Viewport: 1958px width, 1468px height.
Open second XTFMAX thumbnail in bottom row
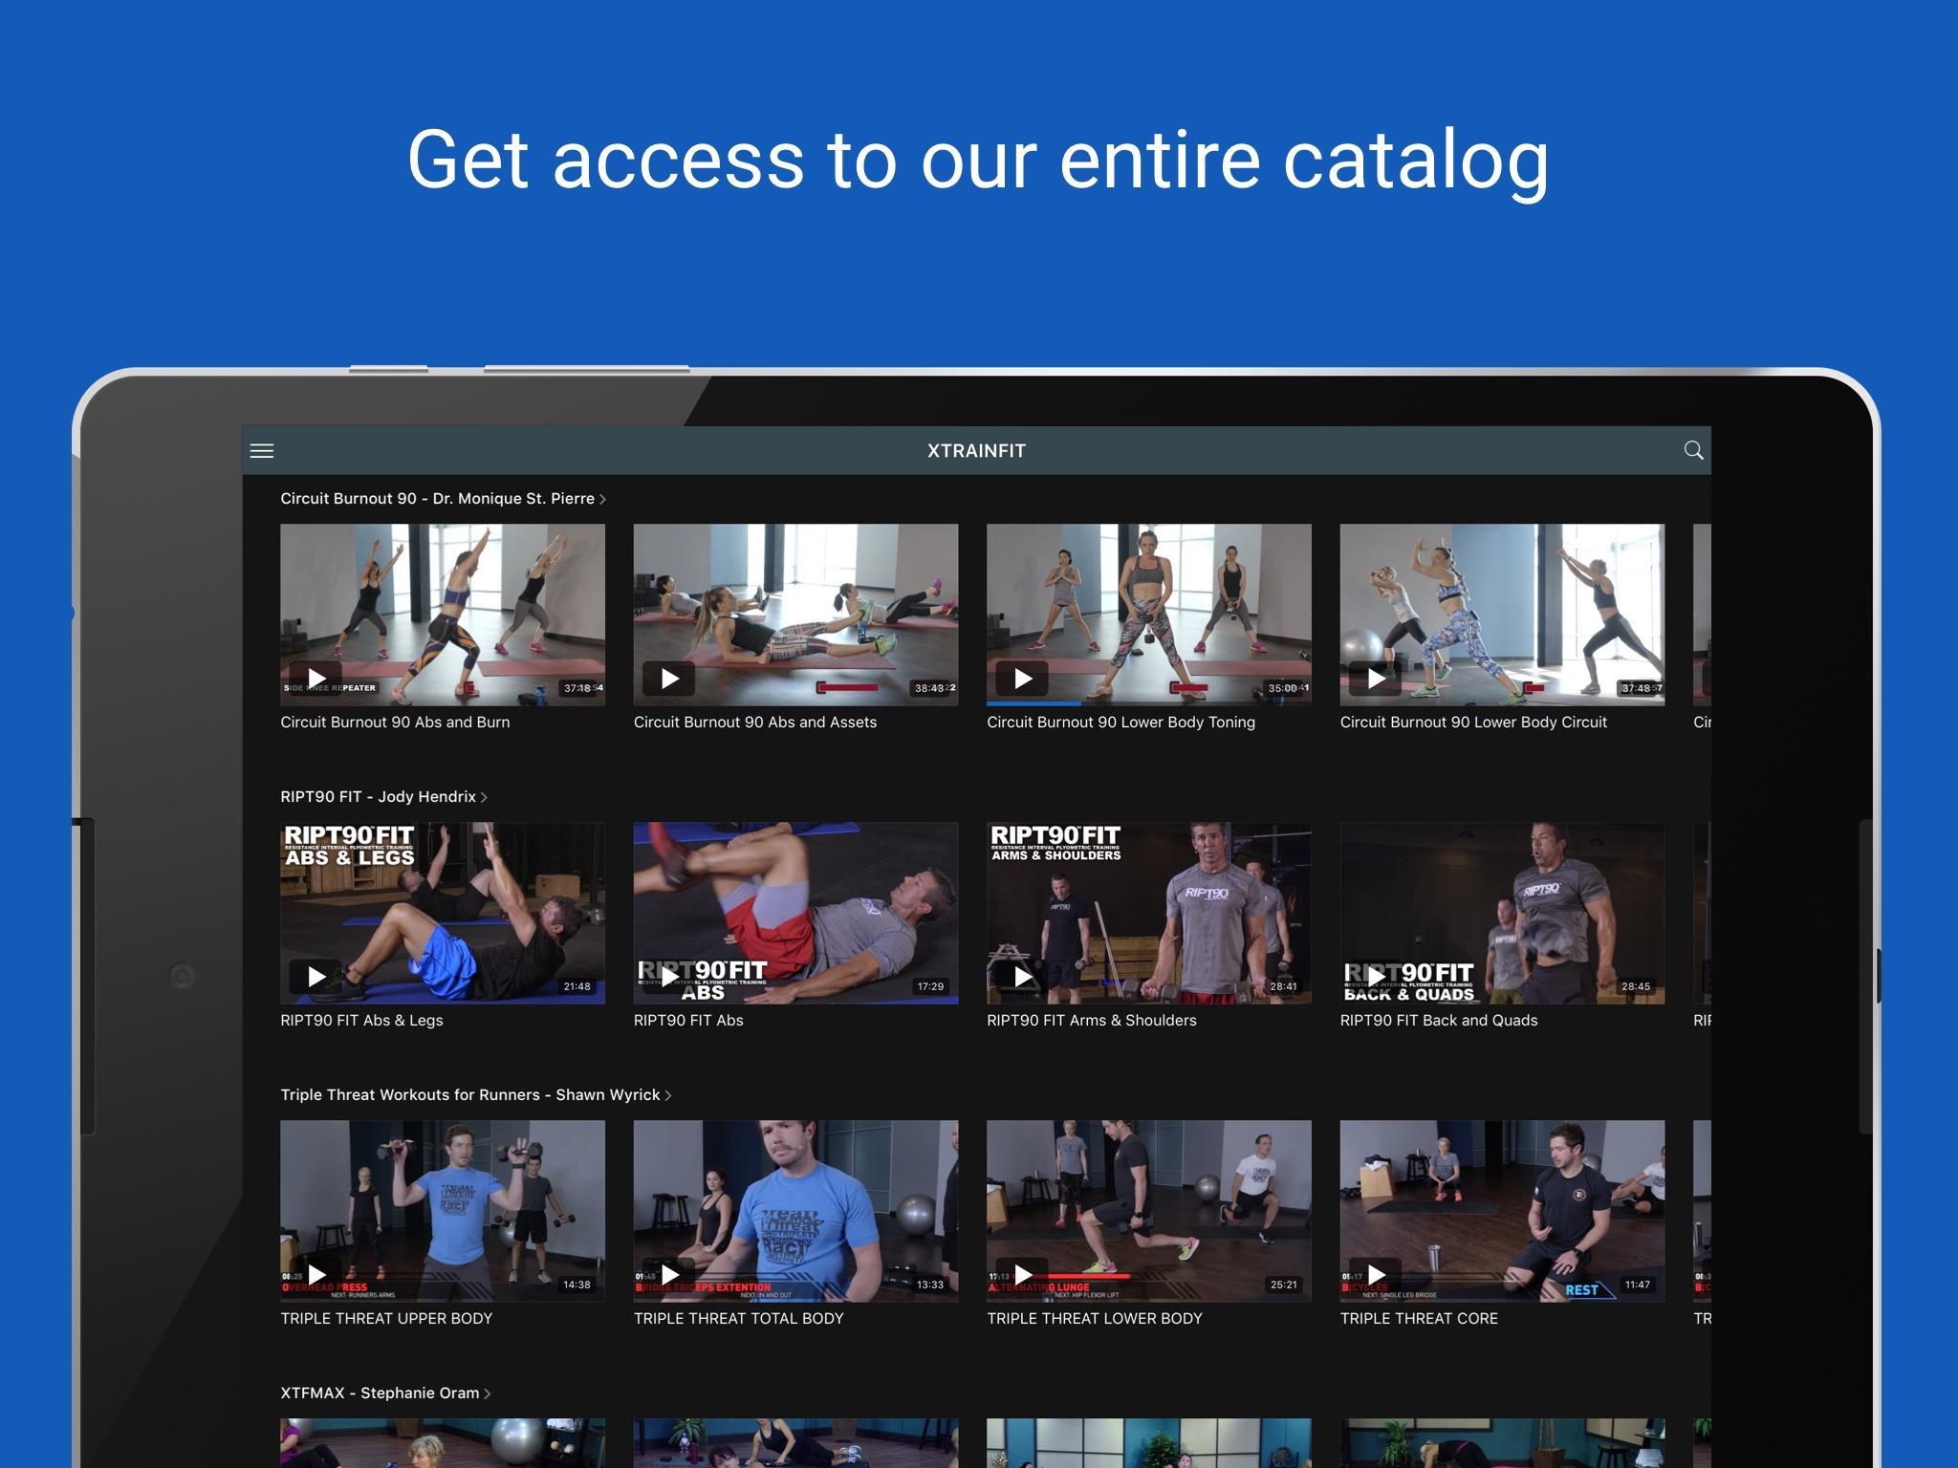pos(795,1443)
